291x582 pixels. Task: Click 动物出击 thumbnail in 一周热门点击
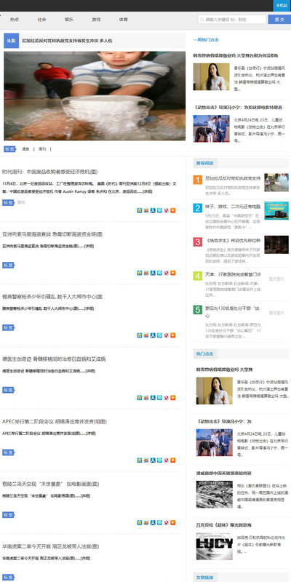coord(211,129)
